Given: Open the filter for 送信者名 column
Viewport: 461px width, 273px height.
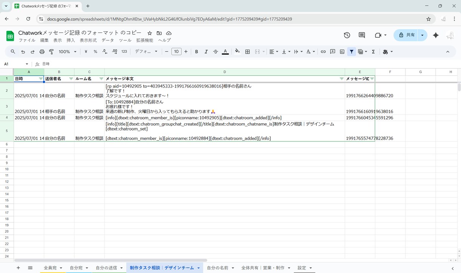Looking at the screenshot, I should [x=71, y=79].
